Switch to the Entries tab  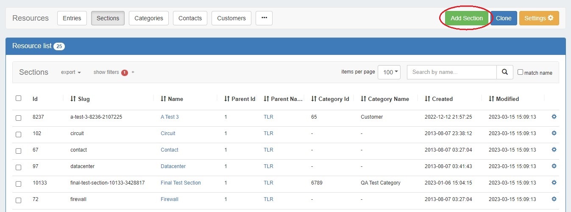click(x=72, y=18)
